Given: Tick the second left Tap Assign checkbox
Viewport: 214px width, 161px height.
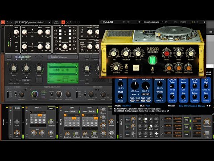Looking at the screenshot, I should click(x=60, y=34).
